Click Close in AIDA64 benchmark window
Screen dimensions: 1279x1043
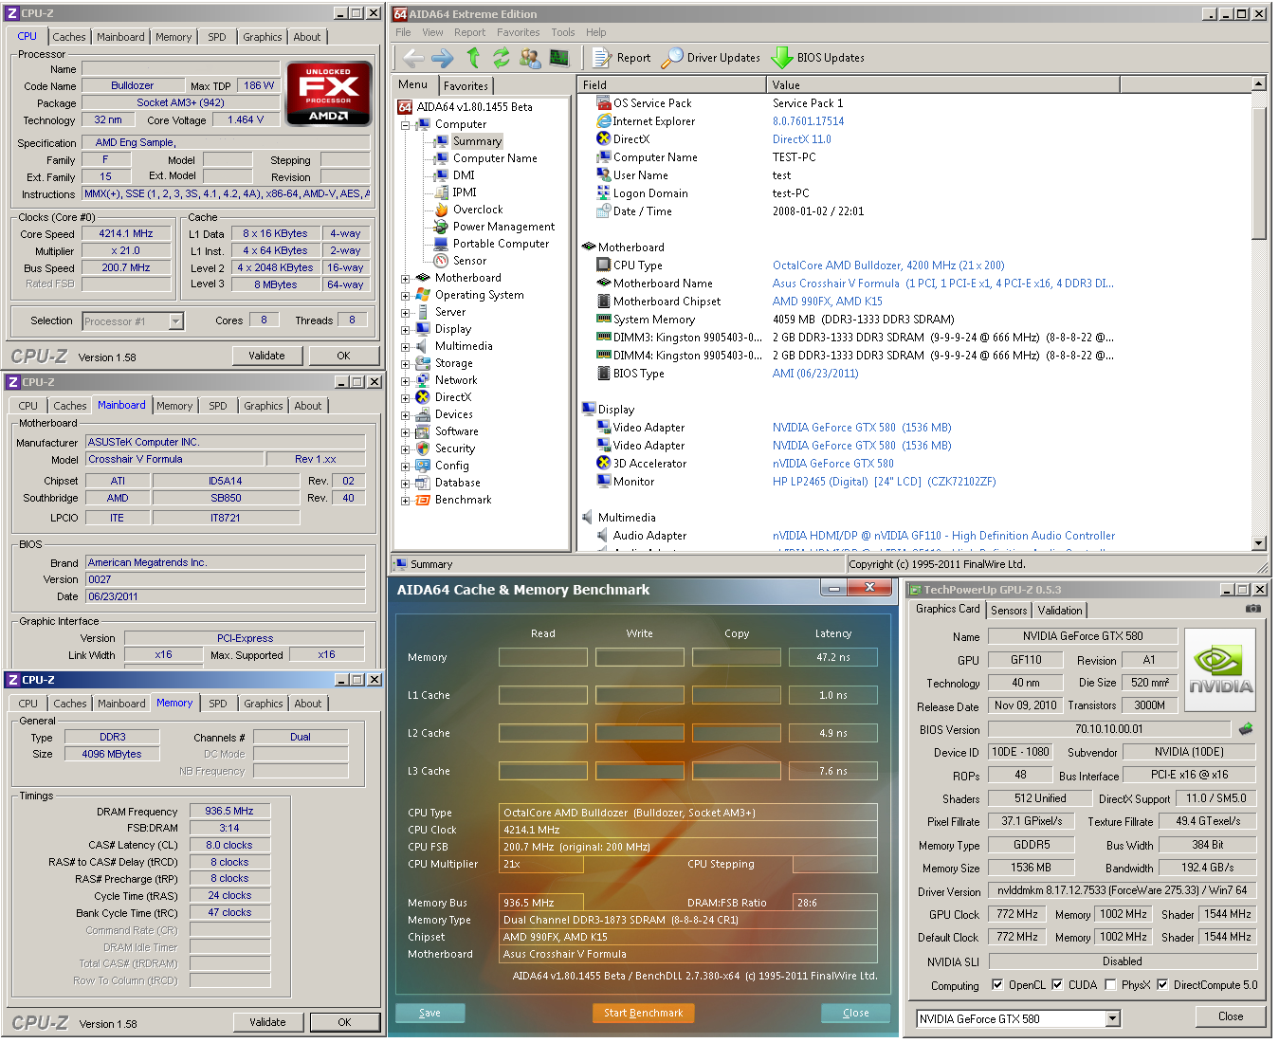pyautogui.click(x=855, y=1013)
